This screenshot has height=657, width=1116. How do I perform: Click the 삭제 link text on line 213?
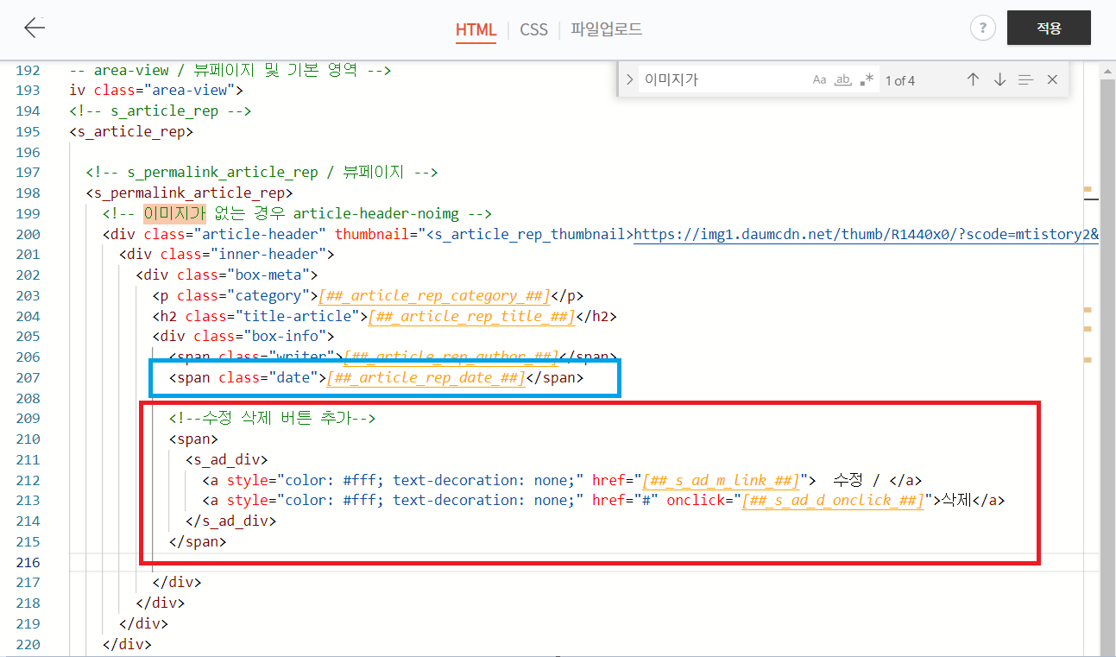click(957, 500)
